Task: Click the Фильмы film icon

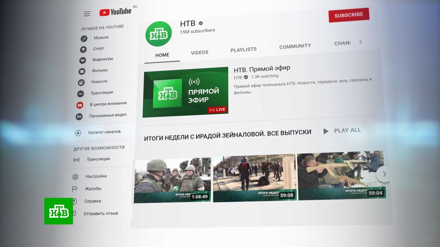Action: pyautogui.click(x=82, y=71)
